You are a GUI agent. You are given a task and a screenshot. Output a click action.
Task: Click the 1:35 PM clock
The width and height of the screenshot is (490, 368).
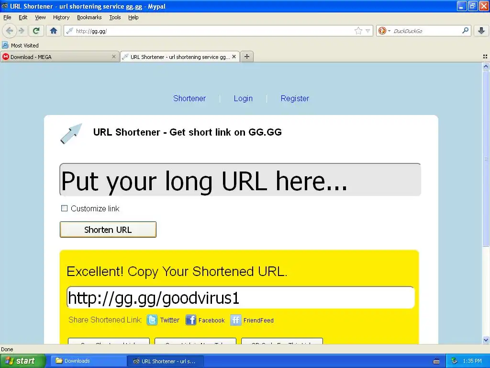tap(472, 361)
